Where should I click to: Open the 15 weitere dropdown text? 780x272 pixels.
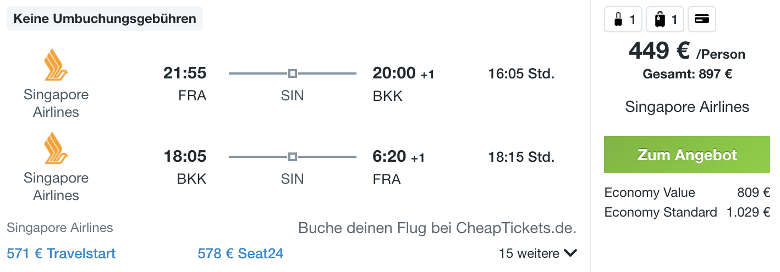point(529,253)
